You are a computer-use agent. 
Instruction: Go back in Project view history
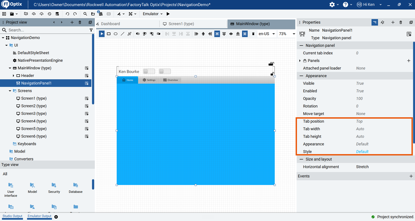click(x=54, y=22)
